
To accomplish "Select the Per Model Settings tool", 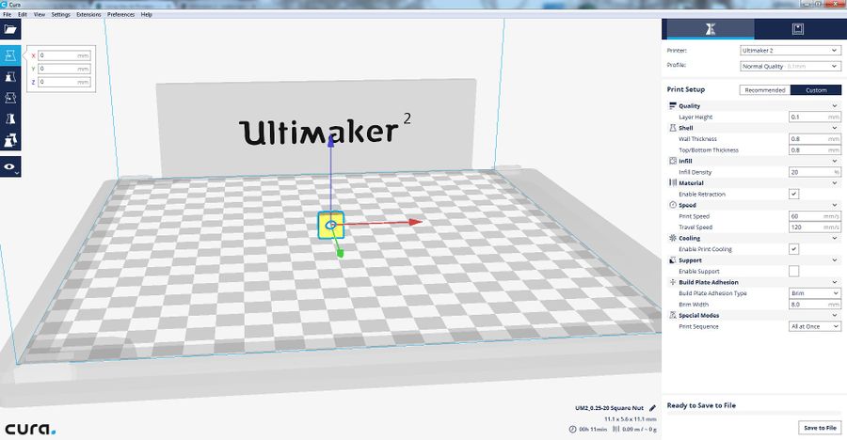I will (10, 140).
